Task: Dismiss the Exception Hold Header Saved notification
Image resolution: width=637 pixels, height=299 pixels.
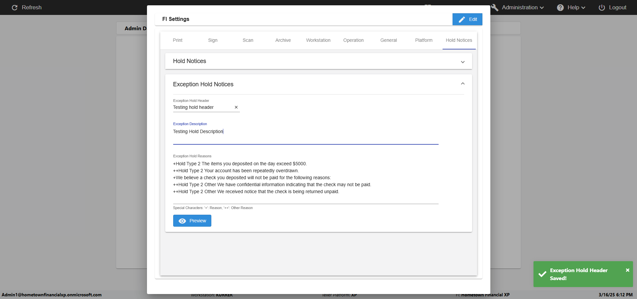Action: tap(627, 270)
